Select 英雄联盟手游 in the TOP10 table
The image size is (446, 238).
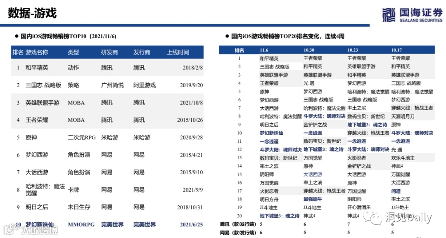[x=43, y=103]
